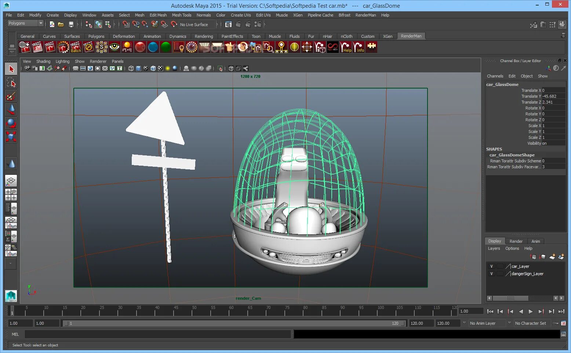The image size is (571, 353).
Task: Open the Channels menu in Channel Box
Action: point(495,76)
